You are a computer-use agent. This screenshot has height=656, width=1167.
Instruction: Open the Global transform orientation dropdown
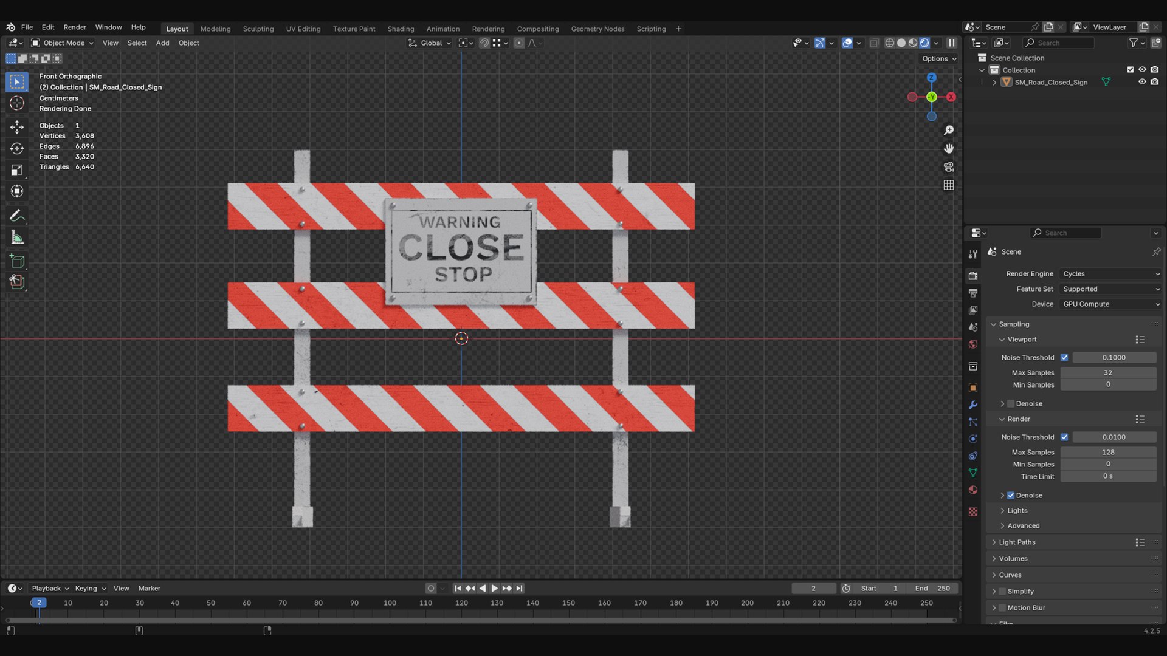tap(430, 43)
